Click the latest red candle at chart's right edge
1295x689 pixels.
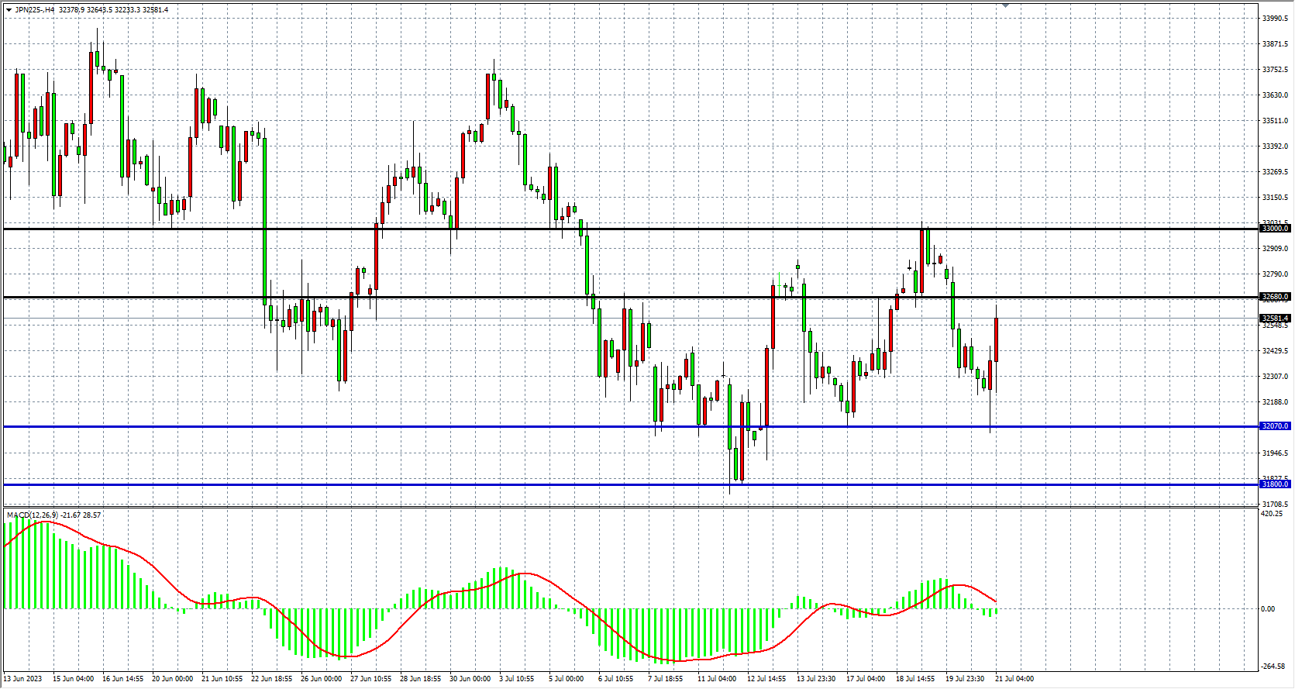pos(996,339)
